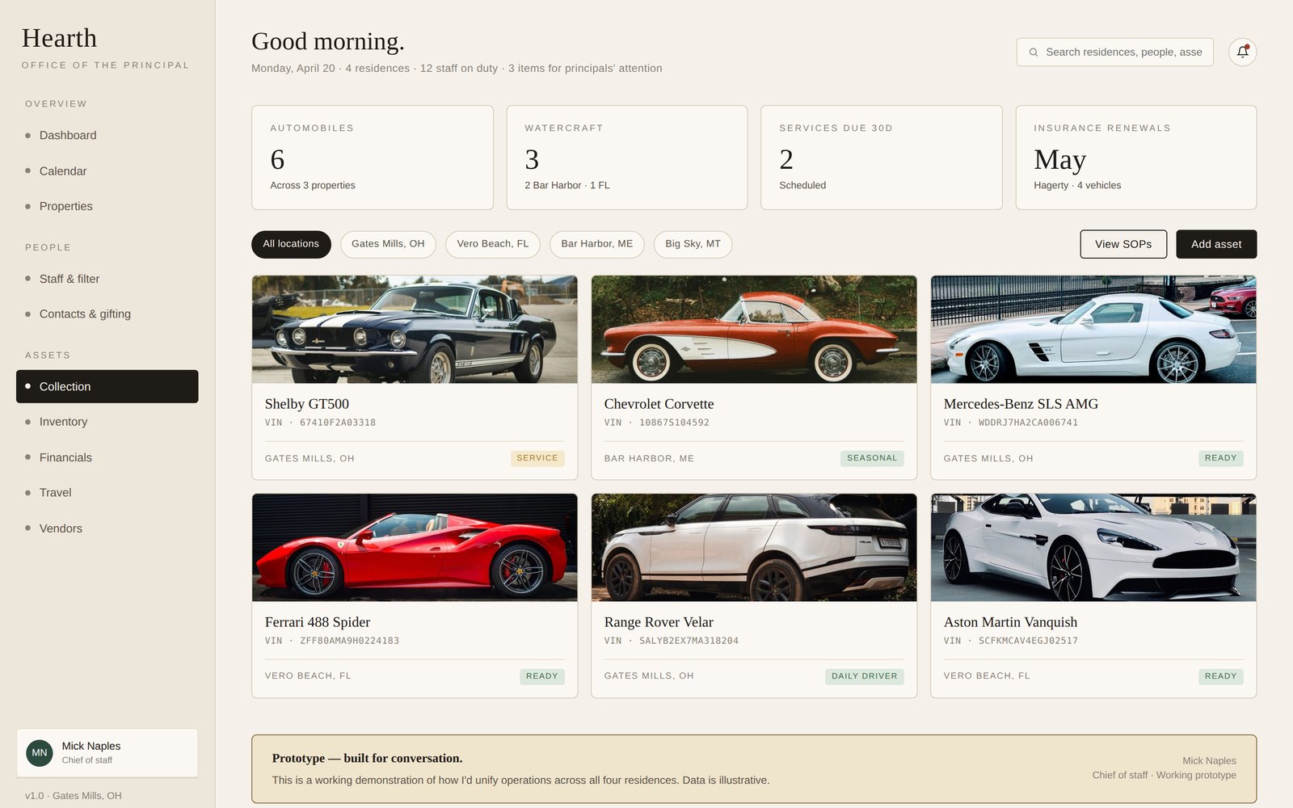Filter by Vero Beach, FL
Viewport: 1293px width, 808px height.
(493, 244)
